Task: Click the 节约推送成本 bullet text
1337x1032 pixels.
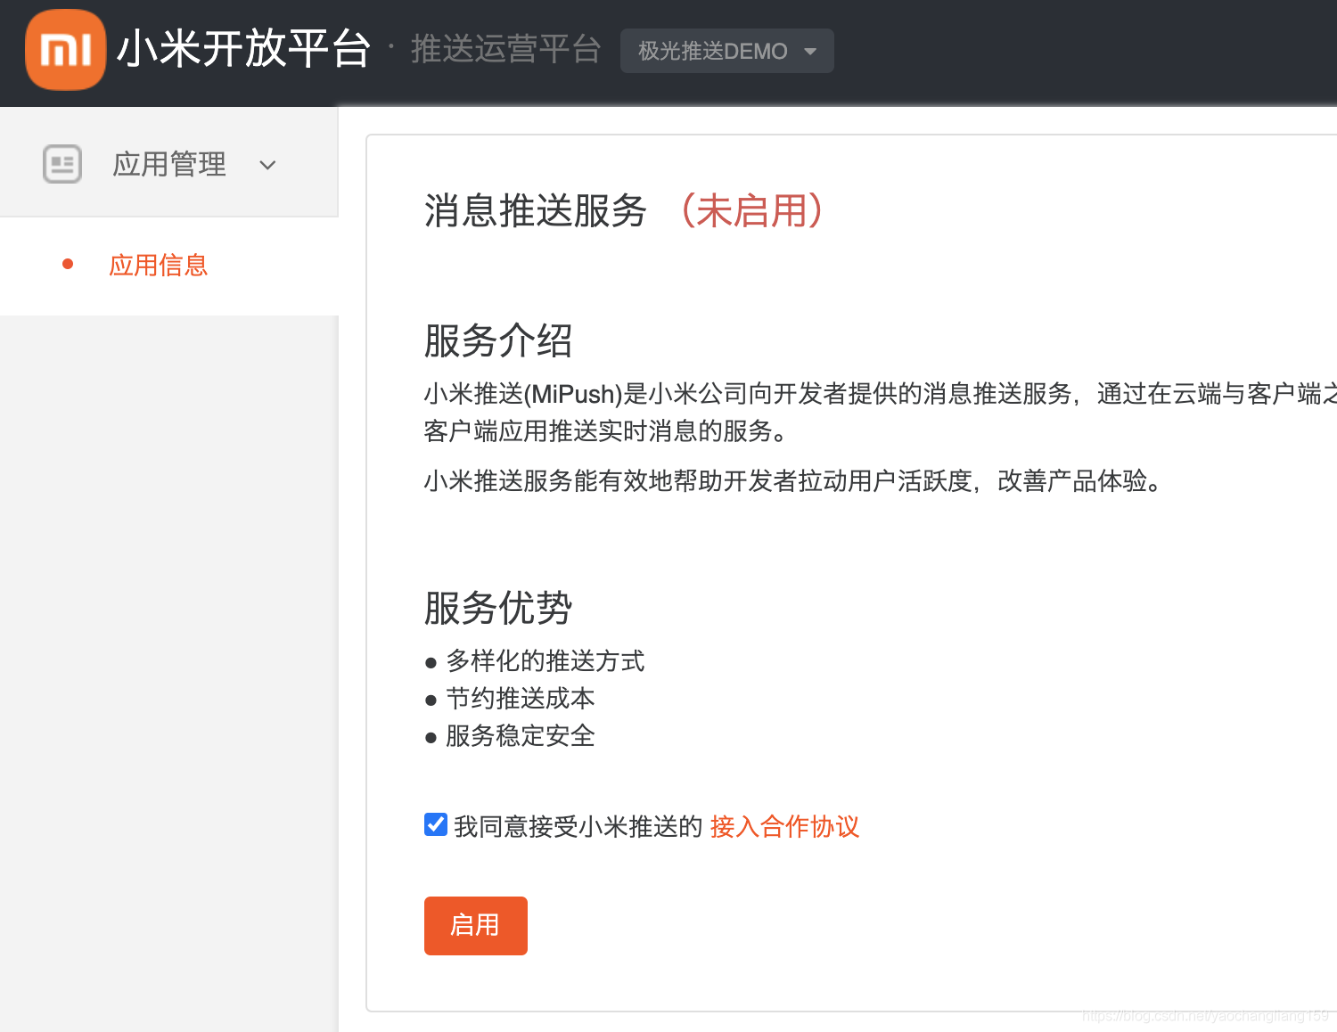Action: (520, 699)
